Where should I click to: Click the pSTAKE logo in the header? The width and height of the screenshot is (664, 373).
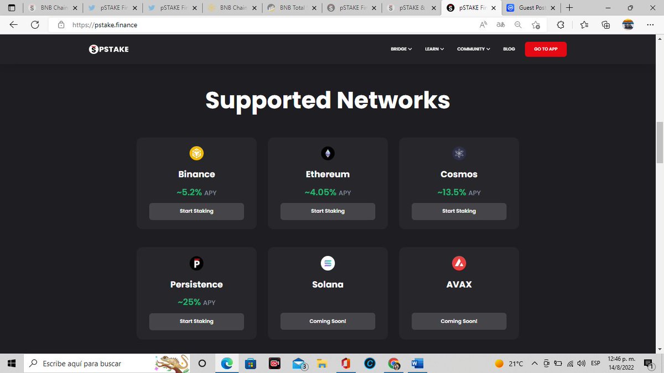[108, 49]
